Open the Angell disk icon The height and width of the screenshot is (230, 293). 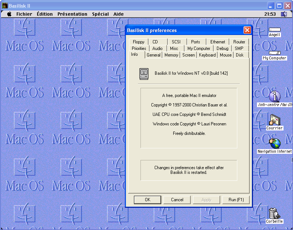(x=274, y=30)
